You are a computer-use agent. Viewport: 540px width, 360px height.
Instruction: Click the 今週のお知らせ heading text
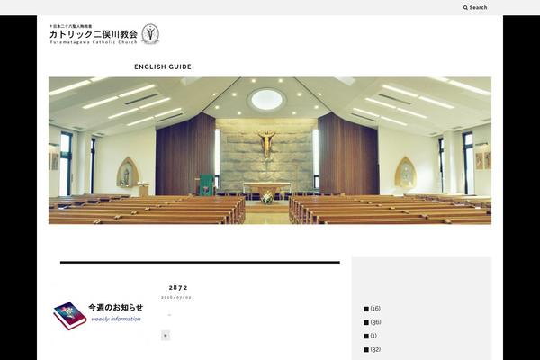[116, 307]
